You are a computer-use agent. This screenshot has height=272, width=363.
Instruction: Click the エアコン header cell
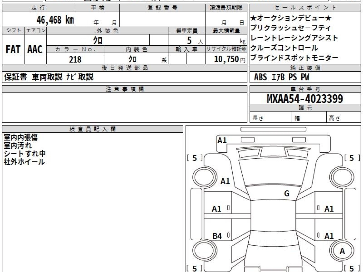tap(35, 31)
